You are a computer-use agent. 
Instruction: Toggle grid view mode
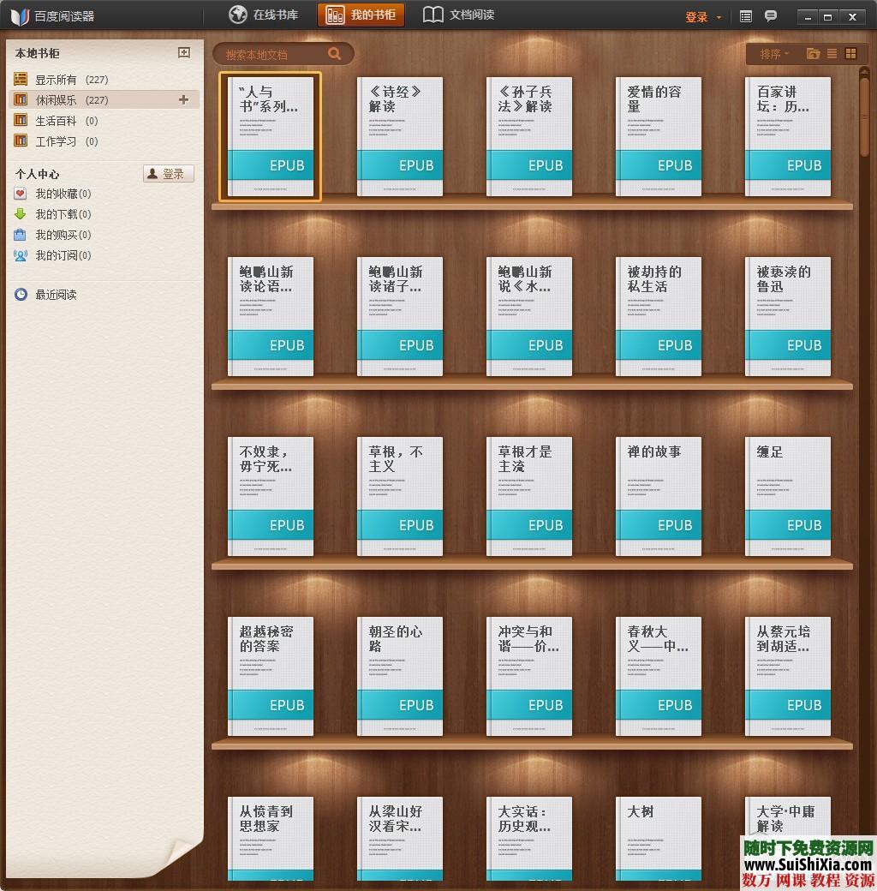pyautogui.click(x=850, y=53)
